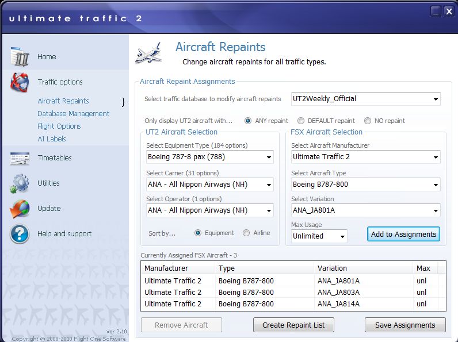Select the ANA_JA803A table row
The height and width of the screenshot is (342, 458).
point(293,293)
